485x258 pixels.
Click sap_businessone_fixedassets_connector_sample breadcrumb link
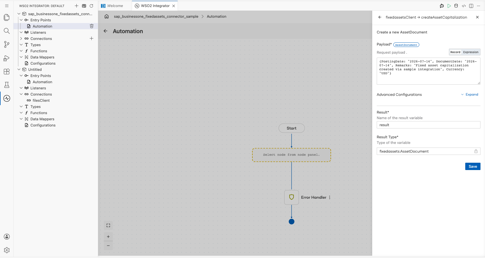coord(156,16)
